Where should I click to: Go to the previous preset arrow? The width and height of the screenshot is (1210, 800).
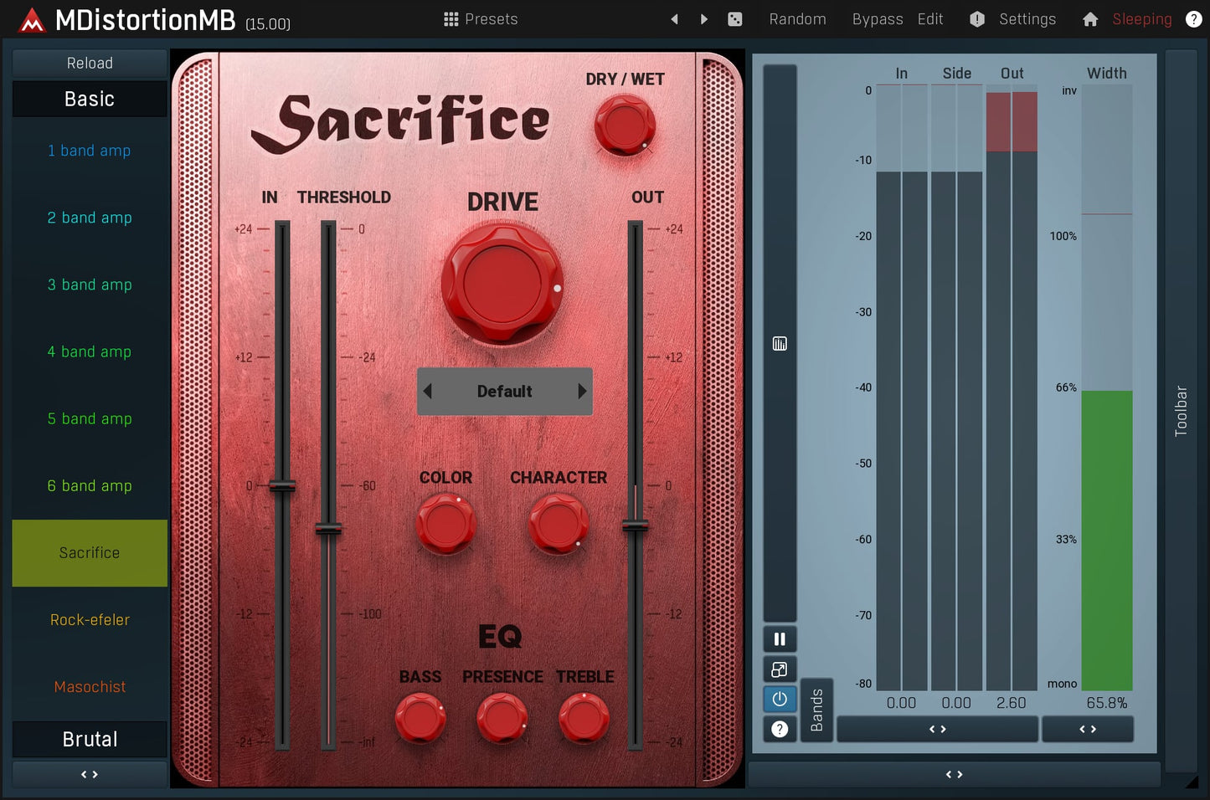click(x=674, y=19)
